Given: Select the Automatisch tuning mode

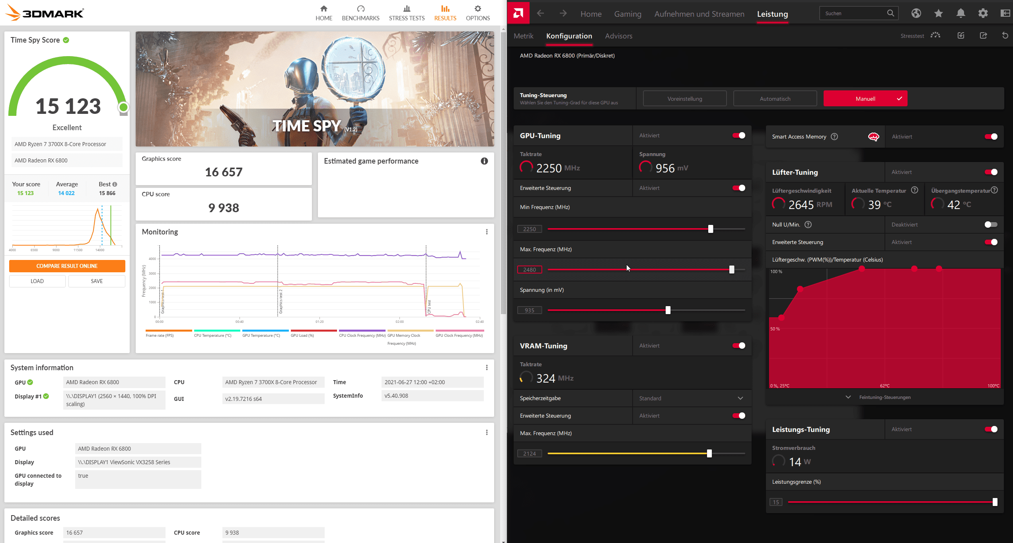Looking at the screenshot, I should coord(775,98).
